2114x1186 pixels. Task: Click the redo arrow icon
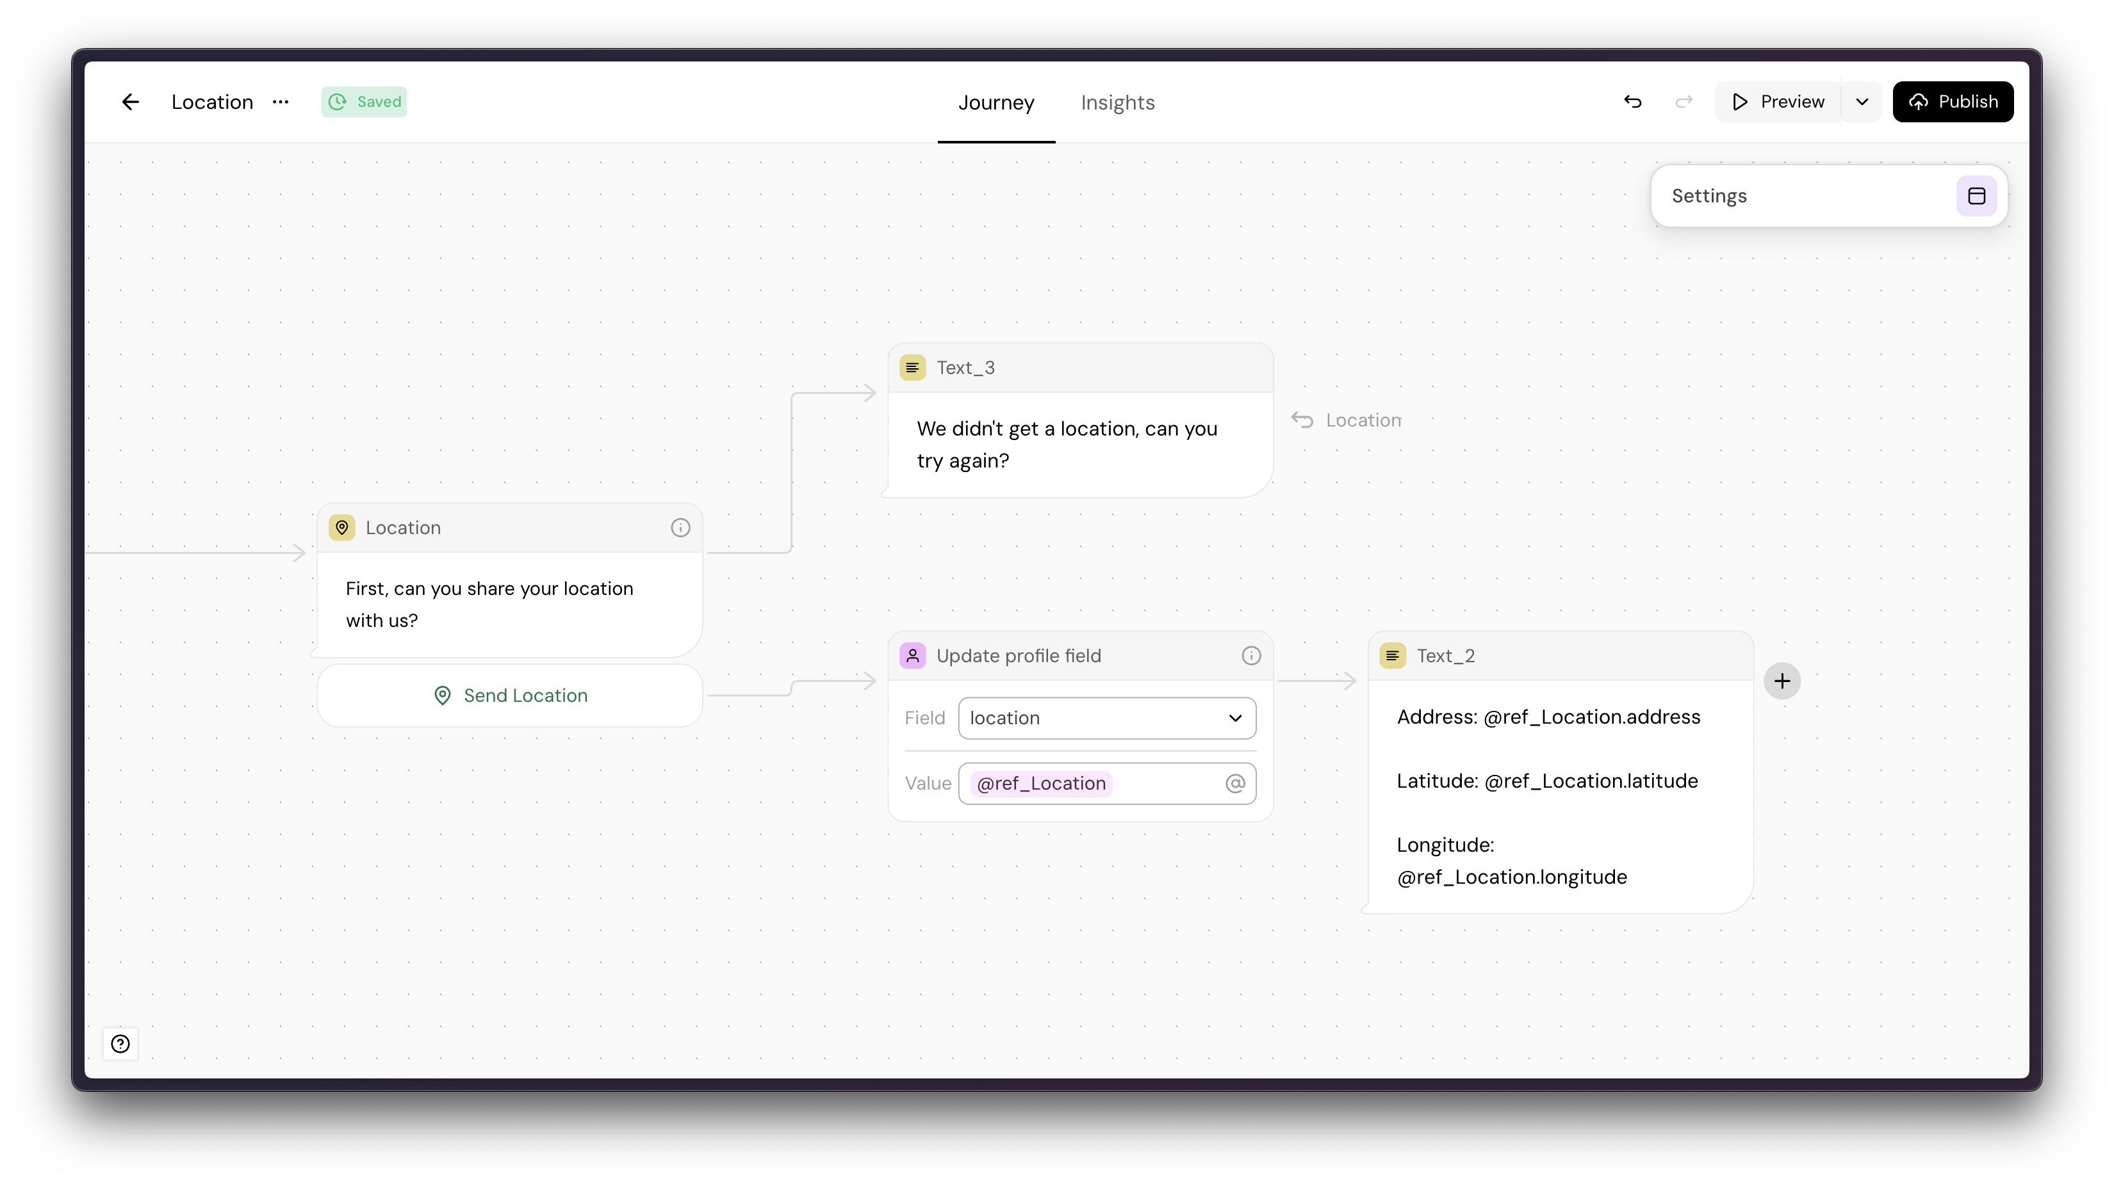1683,102
